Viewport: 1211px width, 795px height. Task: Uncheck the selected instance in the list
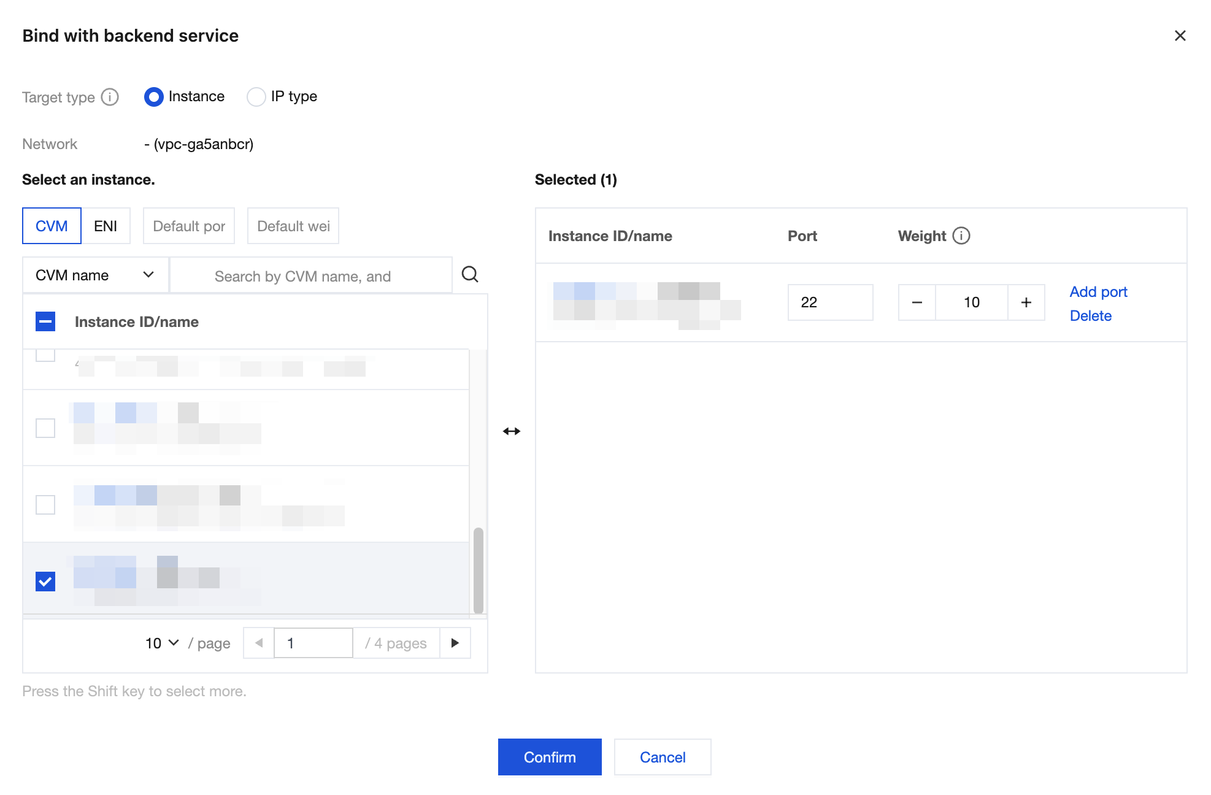(x=45, y=581)
